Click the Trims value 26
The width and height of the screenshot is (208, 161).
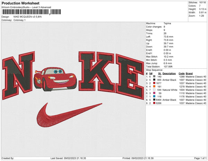click(165, 33)
